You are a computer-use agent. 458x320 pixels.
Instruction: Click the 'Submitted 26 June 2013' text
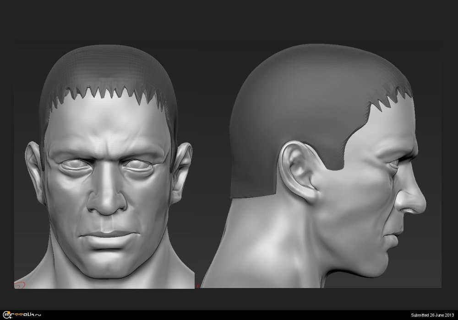[x=432, y=315]
